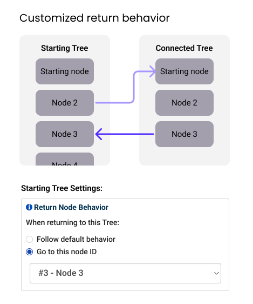This screenshot has height=304, width=253.
Task: Click the Connected Tree panel title
Action: [x=184, y=48]
